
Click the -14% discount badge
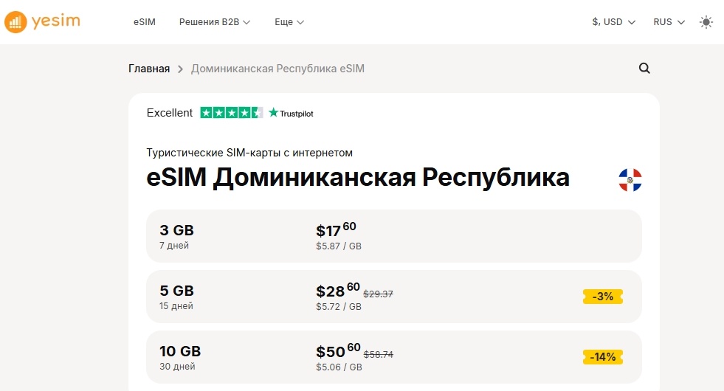coord(602,357)
